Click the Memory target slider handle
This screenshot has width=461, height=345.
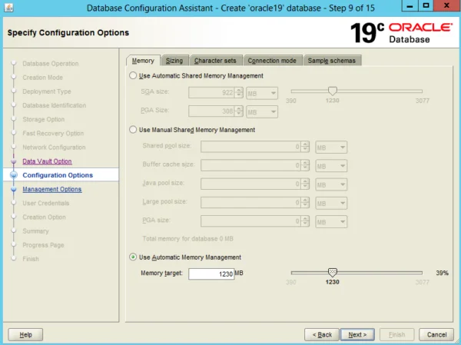[332, 272]
